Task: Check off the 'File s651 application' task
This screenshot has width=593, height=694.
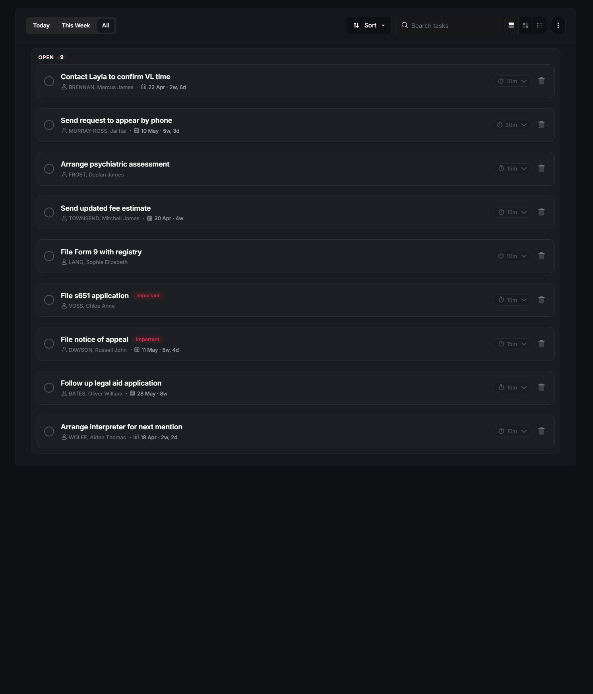Action: 49,300
